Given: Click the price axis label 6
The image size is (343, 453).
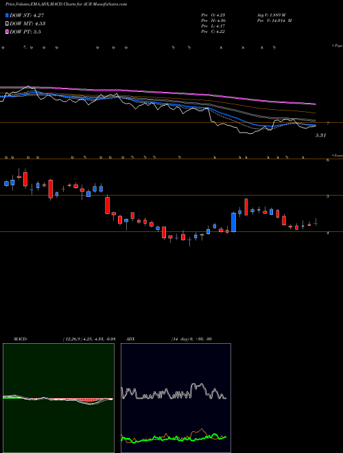Looking at the screenshot, I should click(x=327, y=160).
